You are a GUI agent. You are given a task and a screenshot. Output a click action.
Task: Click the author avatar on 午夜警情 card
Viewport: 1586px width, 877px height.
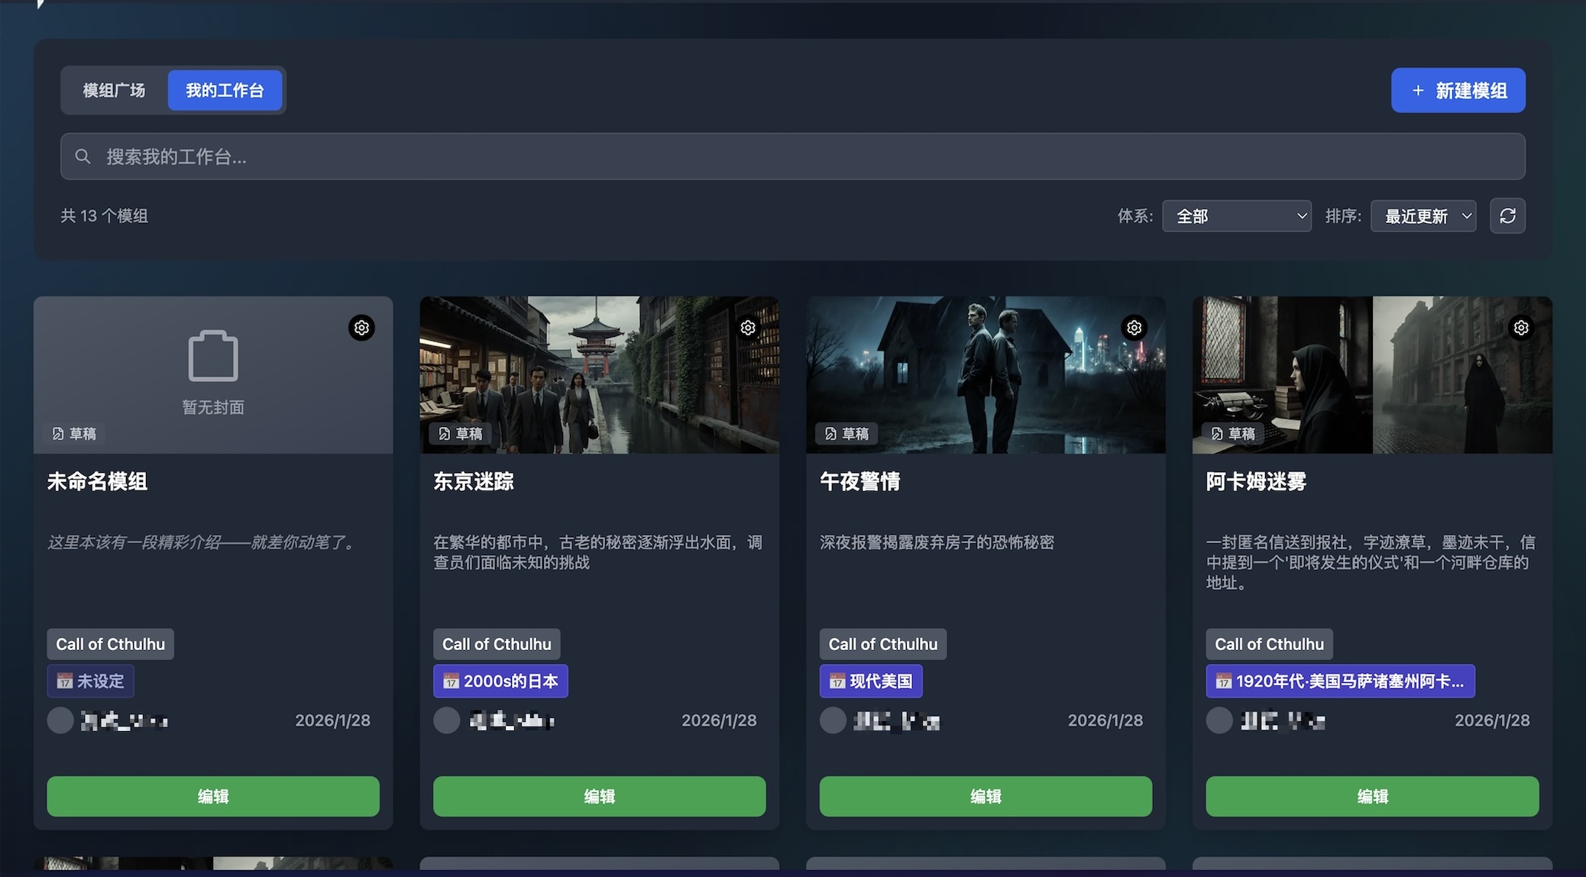pyautogui.click(x=833, y=720)
